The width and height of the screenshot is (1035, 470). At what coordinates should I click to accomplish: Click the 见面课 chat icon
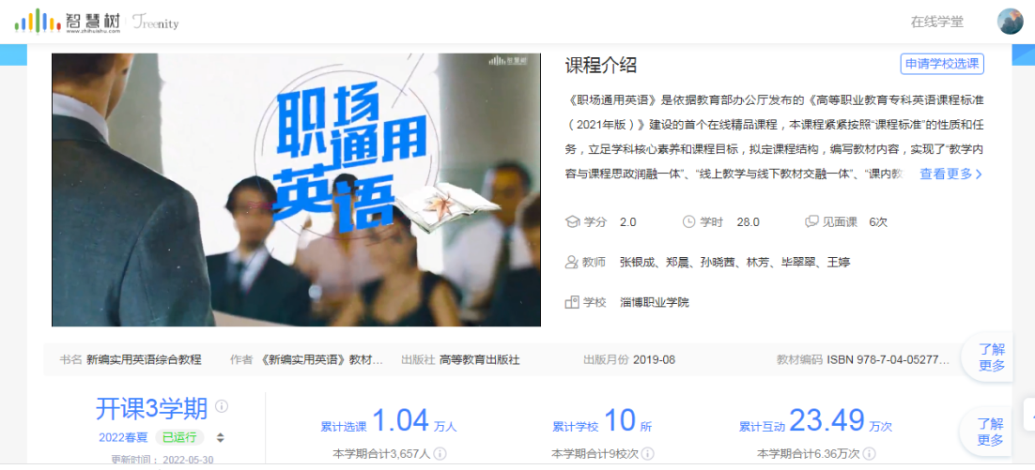point(811,222)
